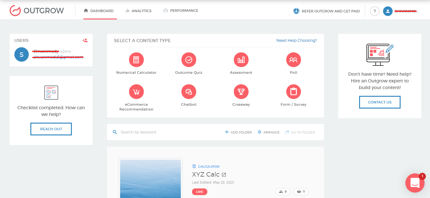
Task: Click the Outgrow logo
Action: [x=37, y=11]
